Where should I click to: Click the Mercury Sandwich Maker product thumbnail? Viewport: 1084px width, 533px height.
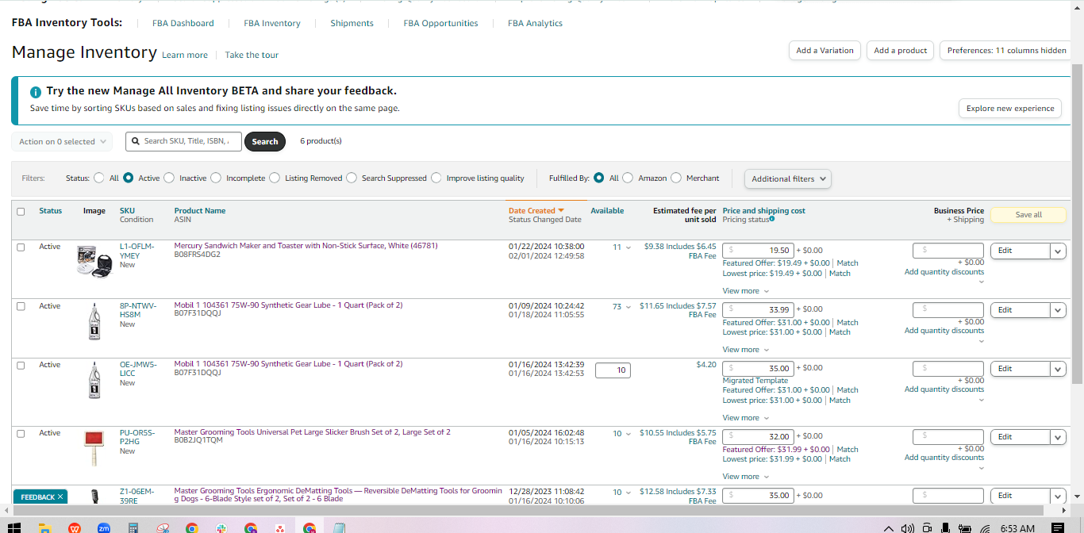tap(94, 261)
